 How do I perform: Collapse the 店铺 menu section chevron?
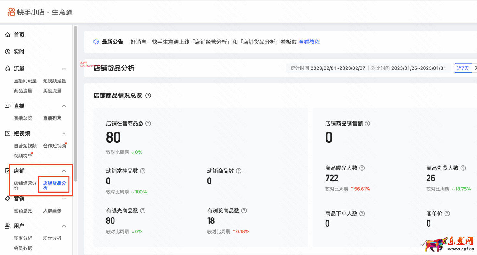pyautogui.click(x=64, y=171)
